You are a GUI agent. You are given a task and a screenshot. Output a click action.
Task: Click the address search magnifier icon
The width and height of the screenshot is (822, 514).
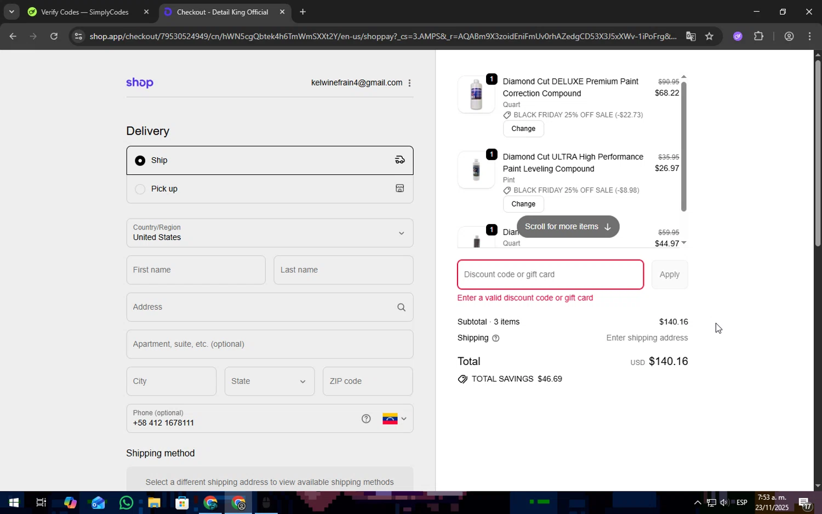click(401, 307)
